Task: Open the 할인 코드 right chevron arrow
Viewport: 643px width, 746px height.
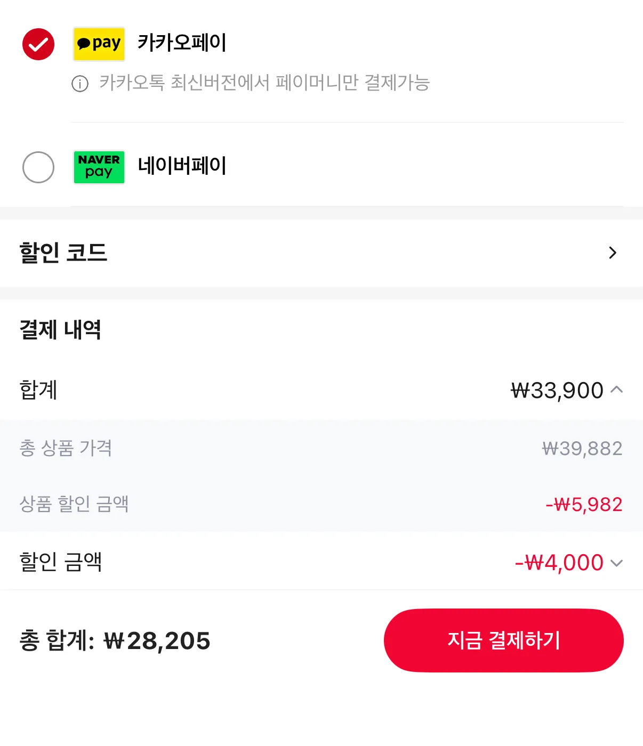Action: [613, 253]
